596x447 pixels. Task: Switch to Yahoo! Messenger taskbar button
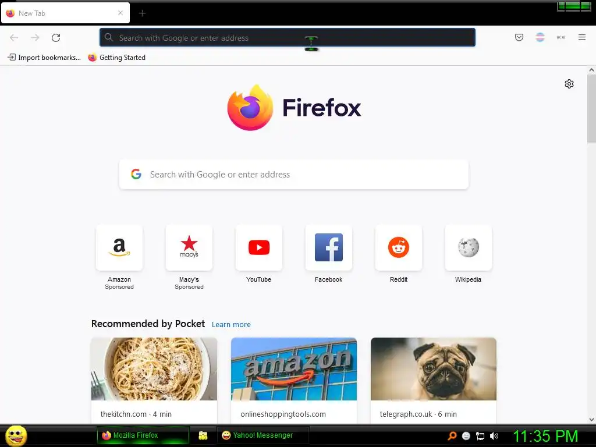point(262,435)
